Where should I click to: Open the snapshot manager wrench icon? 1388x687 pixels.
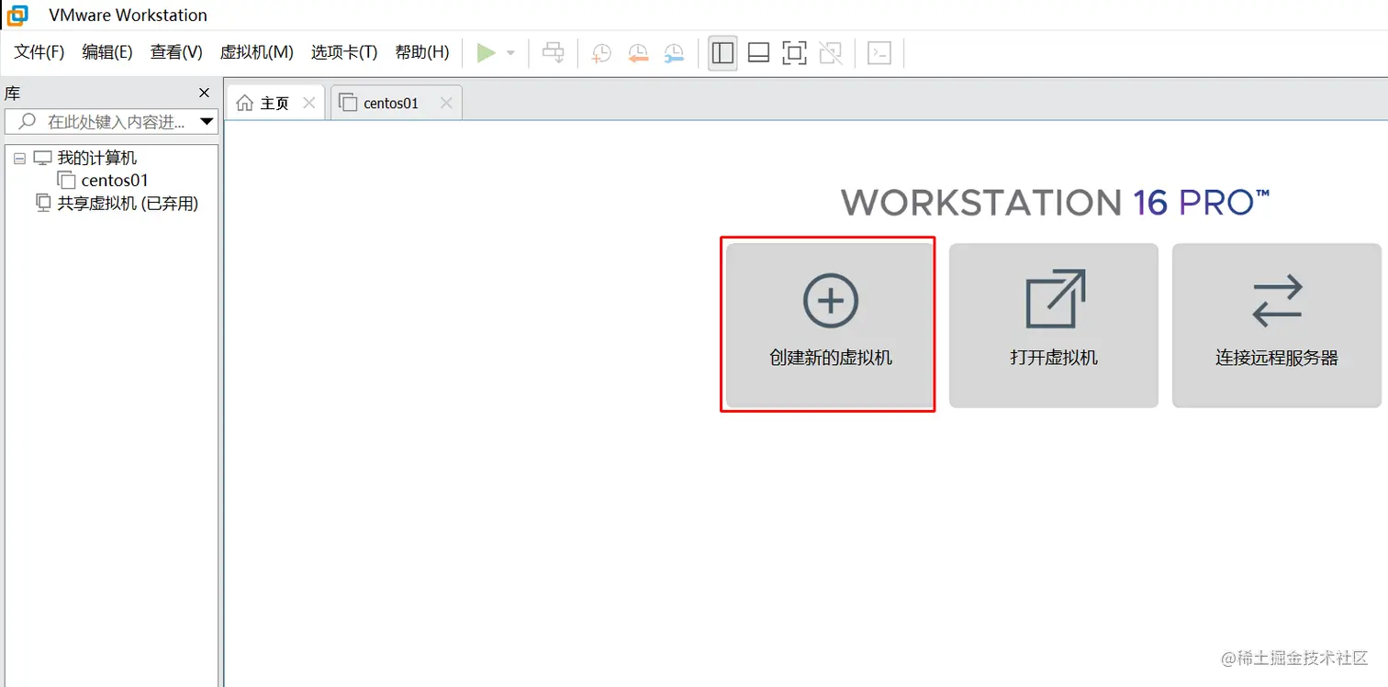click(674, 53)
